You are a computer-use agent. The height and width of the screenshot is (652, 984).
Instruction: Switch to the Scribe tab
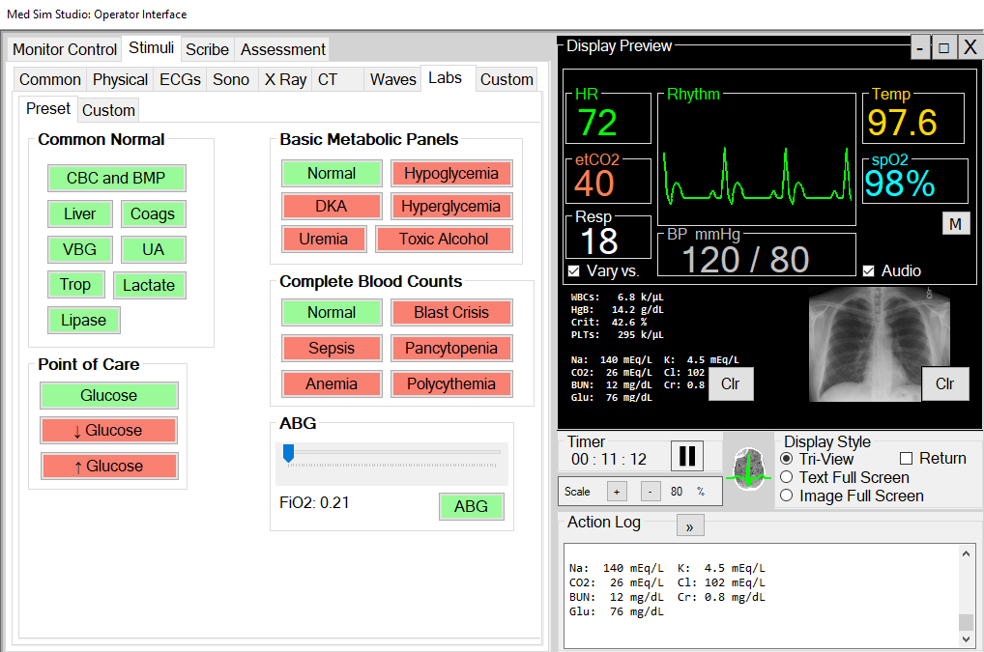click(x=207, y=48)
